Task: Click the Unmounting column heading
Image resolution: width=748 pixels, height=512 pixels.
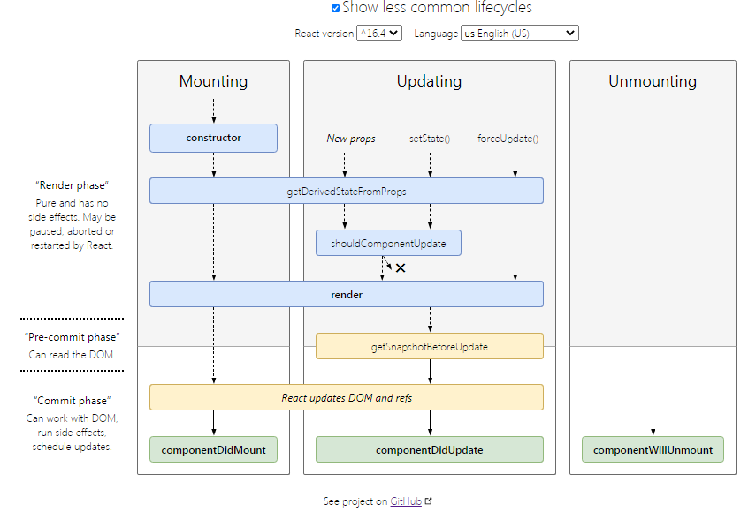Action: pos(653,81)
